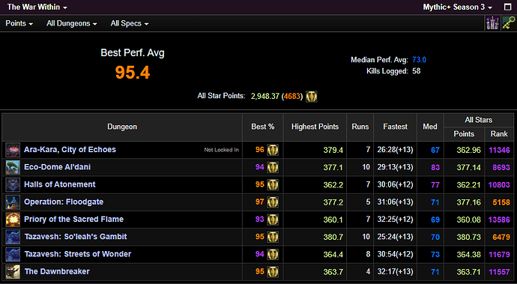
Task: Open the Operation: Floodgate link
Action: coord(64,202)
